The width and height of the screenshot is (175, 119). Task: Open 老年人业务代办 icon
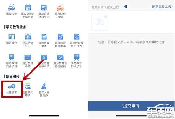click(44, 86)
